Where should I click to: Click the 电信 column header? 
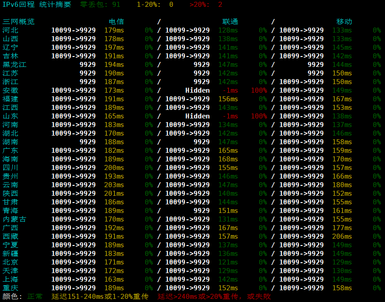(116, 22)
